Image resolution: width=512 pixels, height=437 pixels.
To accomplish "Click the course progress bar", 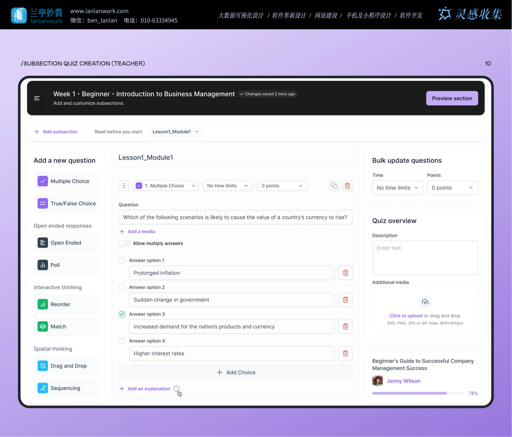I will 418,393.
